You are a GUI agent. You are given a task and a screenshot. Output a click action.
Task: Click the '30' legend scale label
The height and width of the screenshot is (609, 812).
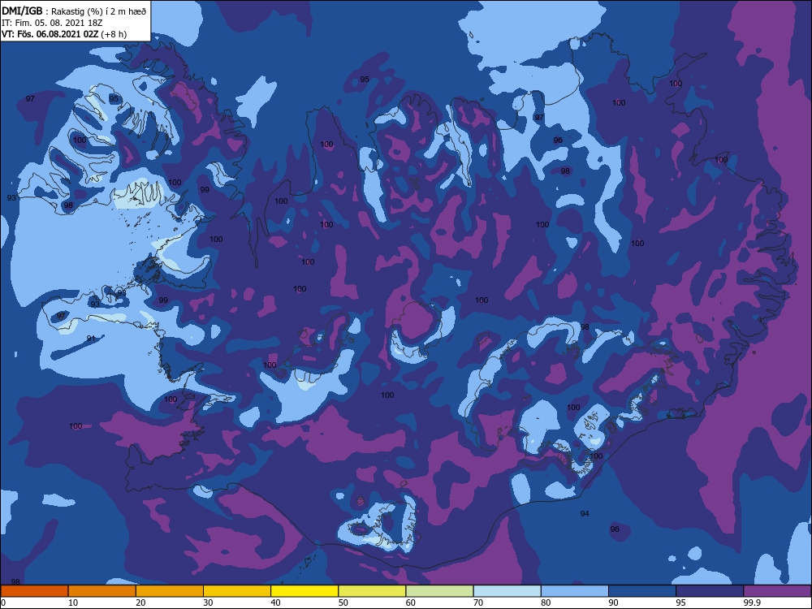208,603
